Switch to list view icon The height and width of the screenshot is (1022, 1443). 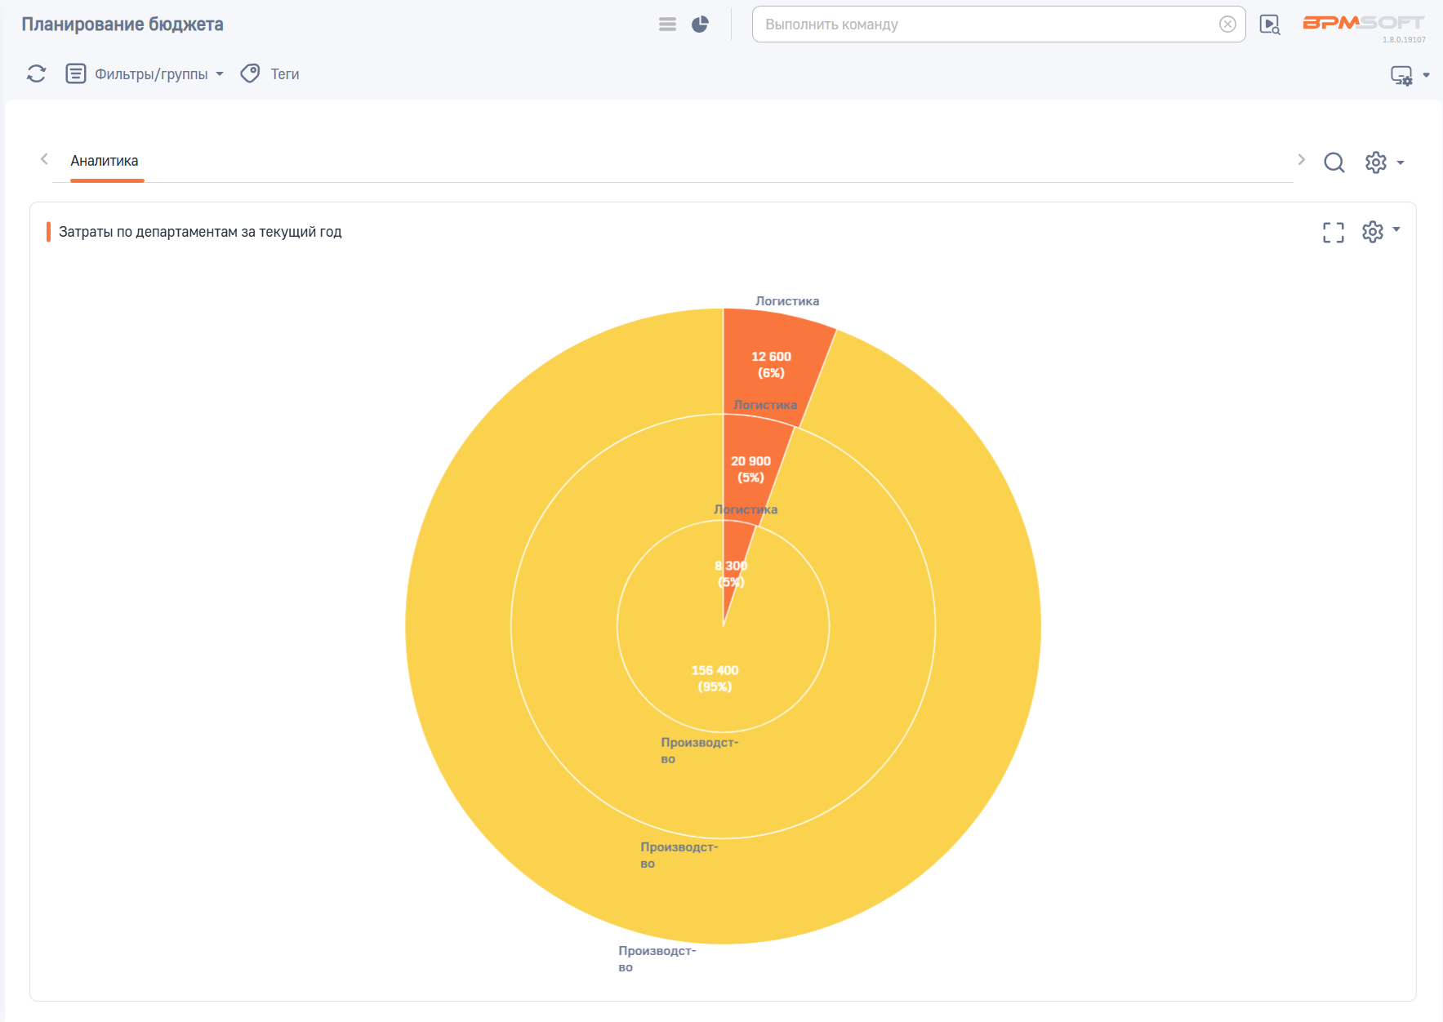667,24
